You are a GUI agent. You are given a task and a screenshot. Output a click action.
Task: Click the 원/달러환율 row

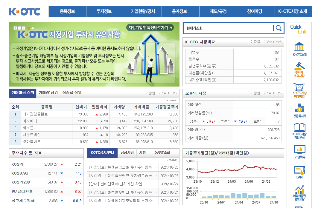(x=46, y=191)
